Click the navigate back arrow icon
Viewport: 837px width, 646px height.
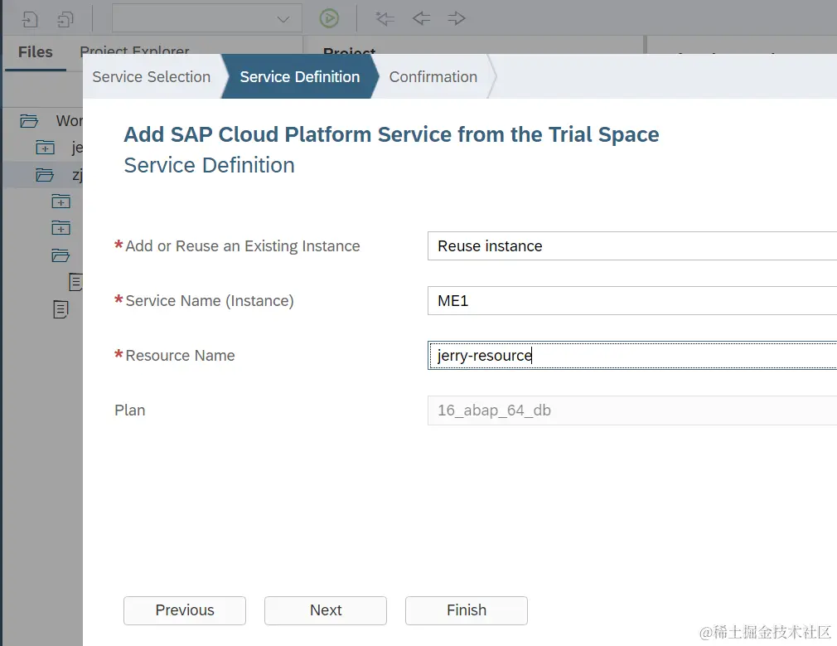coord(421,18)
